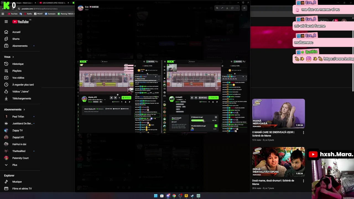Click the Historique clock icon
The image size is (354, 199).
tap(6, 64)
